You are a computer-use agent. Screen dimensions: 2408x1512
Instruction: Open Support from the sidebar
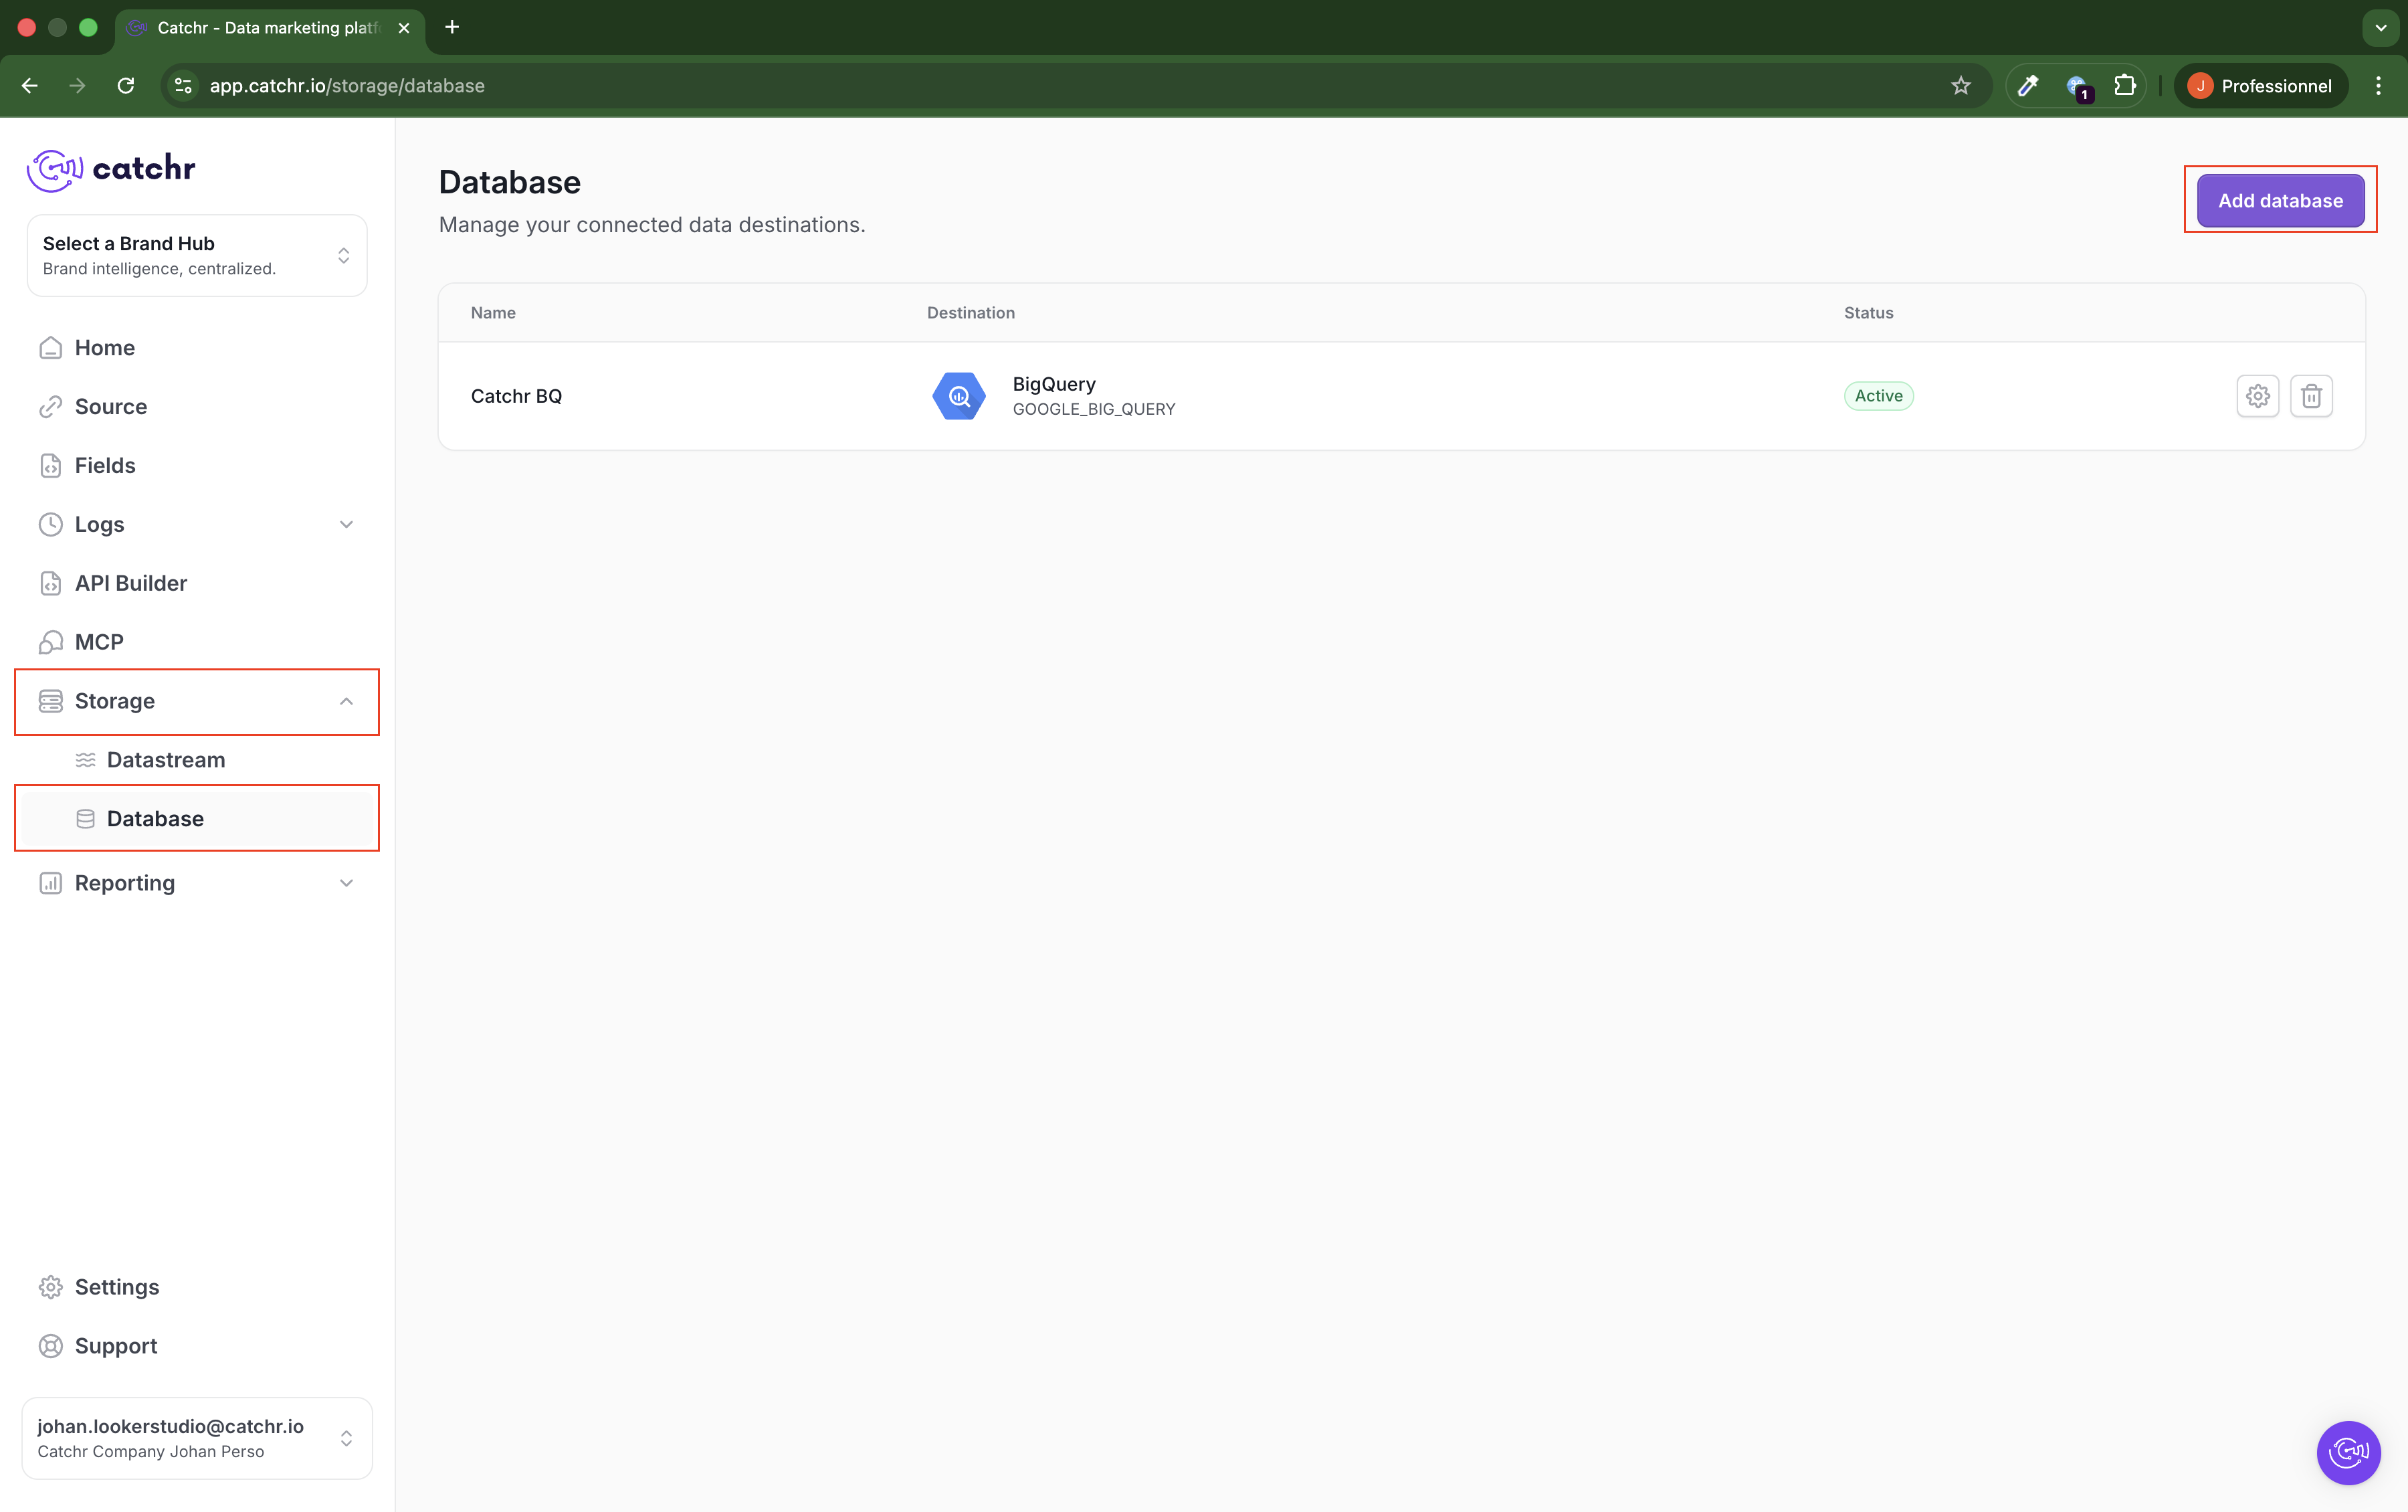pos(116,1346)
